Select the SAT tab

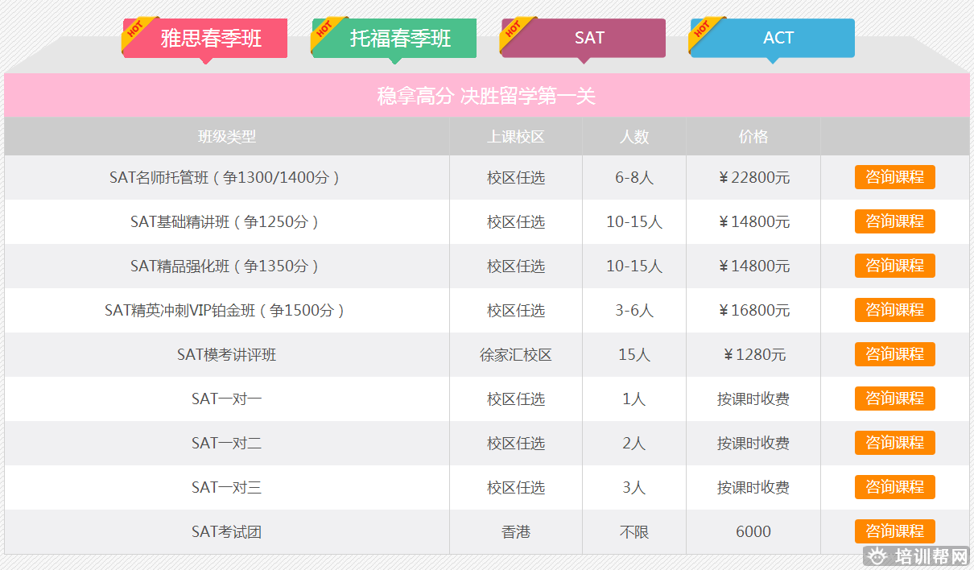click(584, 38)
